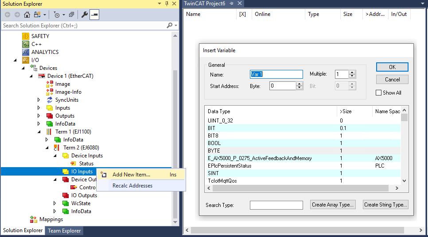The height and width of the screenshot is (237, 428).
Task: Click the Term 1 (EJ1100) terminal icon
Action: (x=49, y=132)
